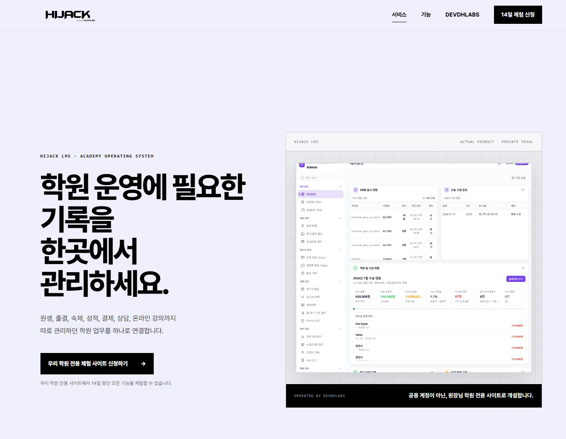
Task: Click the HIJACK logo in the header
Action: click(70, 15)
